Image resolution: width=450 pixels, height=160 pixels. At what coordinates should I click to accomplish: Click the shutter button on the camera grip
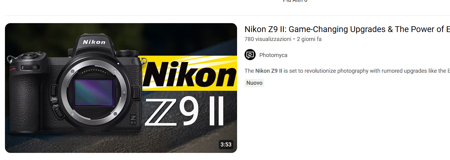click(29, 56)
